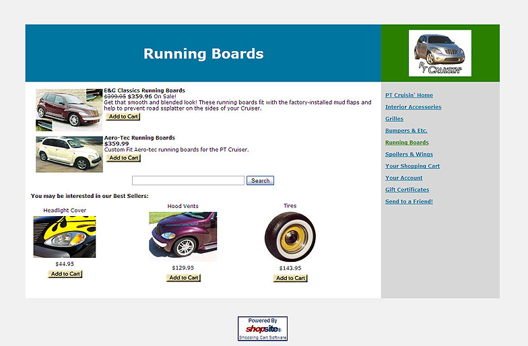Open the Hood Vents product image

tap(183, 236)
